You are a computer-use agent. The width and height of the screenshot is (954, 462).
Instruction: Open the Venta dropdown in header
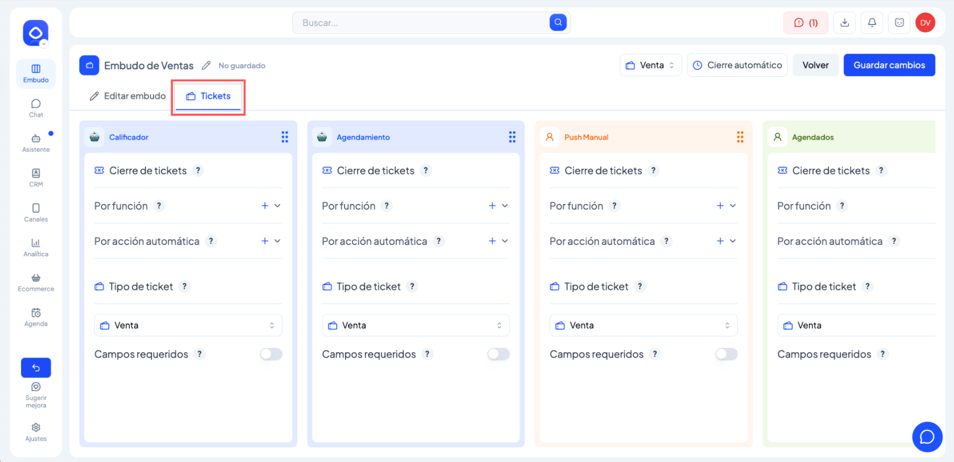(x=650, y=65)
